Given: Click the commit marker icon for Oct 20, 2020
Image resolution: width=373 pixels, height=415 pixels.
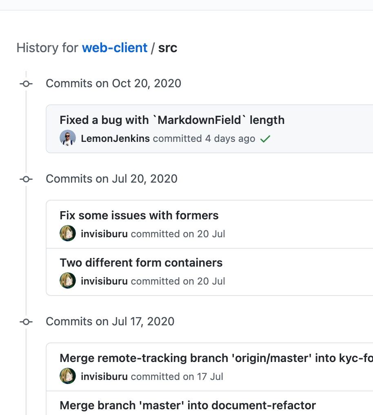Looking at the screenshot, I should tap(26, 84).
